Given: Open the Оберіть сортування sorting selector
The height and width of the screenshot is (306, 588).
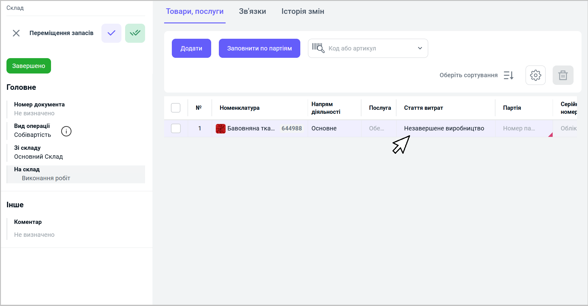Looking at the screenshot, I should click(468, 75).
